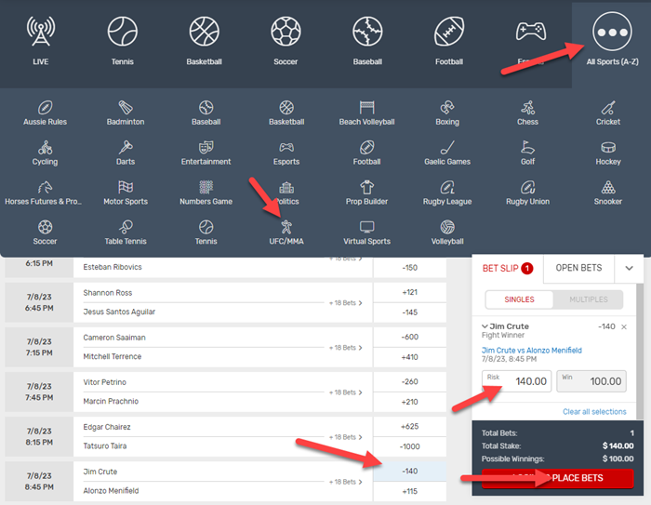Image resolution: width=651 pixels, height=505 pixels.
Task: Open the LIVE betting section
Action: pos(40,42)
